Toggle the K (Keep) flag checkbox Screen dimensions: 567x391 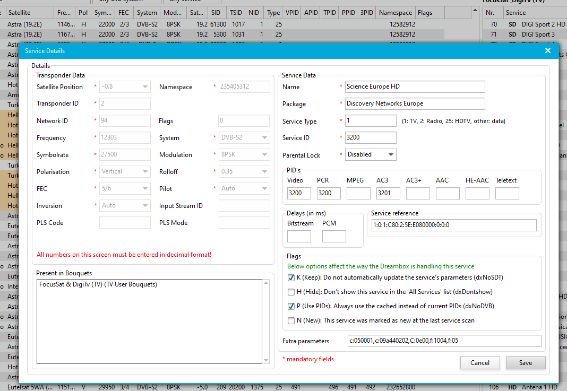coord(291,277)
